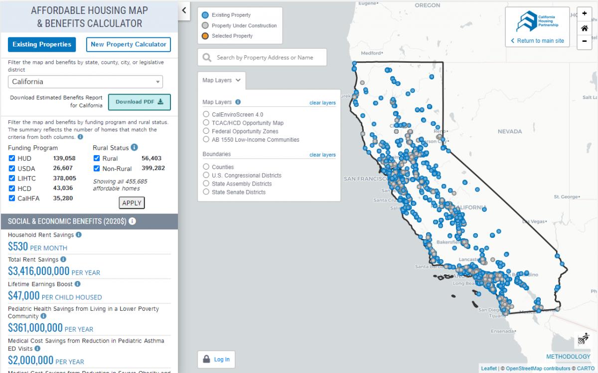Uncheck the LIHTC funding program
Image resolution: width=598 pixels, height=373 pixels.
(x=12, y=178)
